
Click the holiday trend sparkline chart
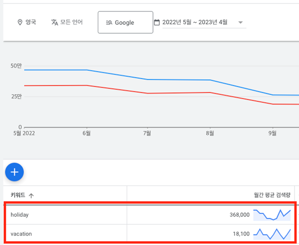[x=272, y=215]
